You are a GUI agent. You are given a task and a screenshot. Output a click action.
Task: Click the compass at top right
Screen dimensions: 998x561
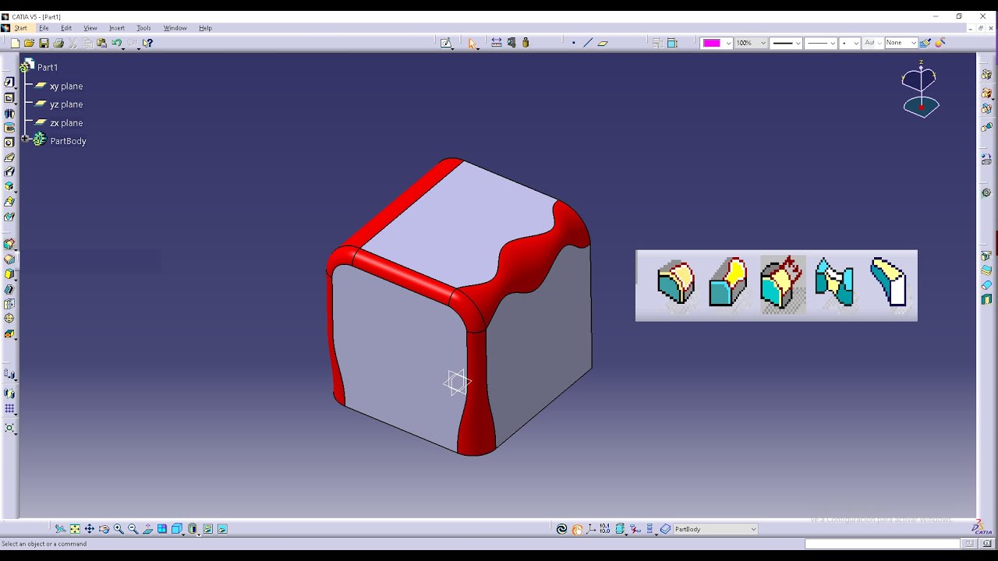click(x=921, y=88)
